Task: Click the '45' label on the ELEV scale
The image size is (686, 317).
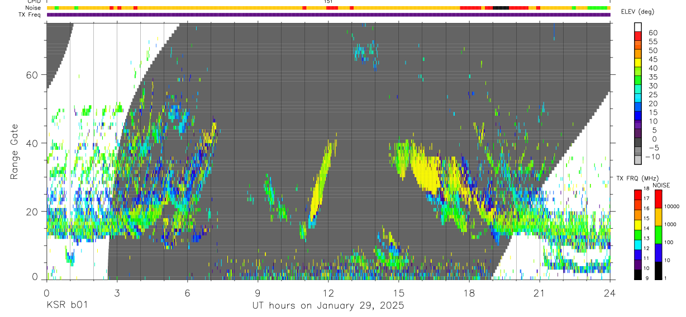Action: point(652,59)
